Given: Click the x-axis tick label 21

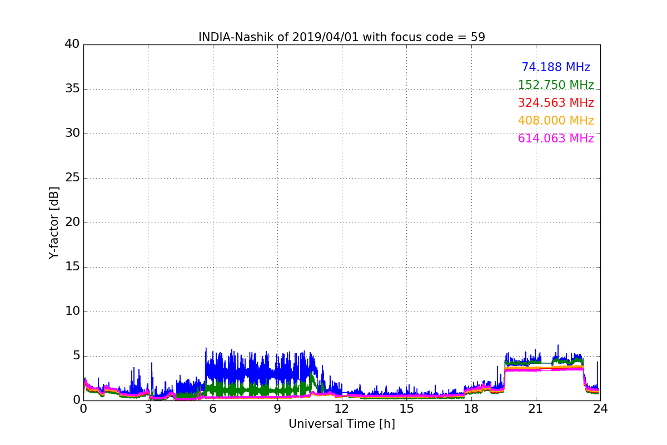Looking at the screenshot, I should pos(536,409).
